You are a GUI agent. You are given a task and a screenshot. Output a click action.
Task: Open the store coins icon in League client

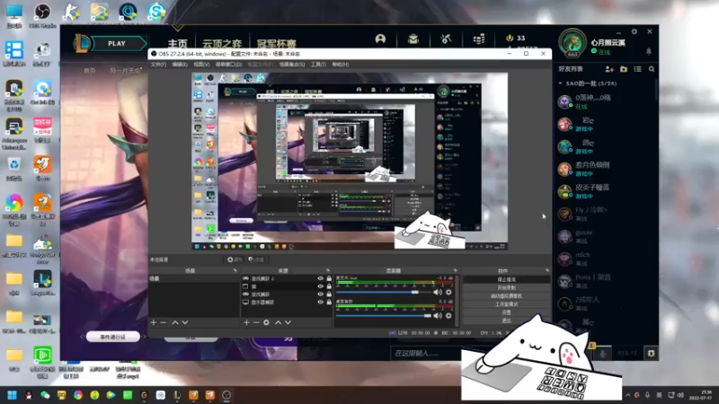point(479,39)
